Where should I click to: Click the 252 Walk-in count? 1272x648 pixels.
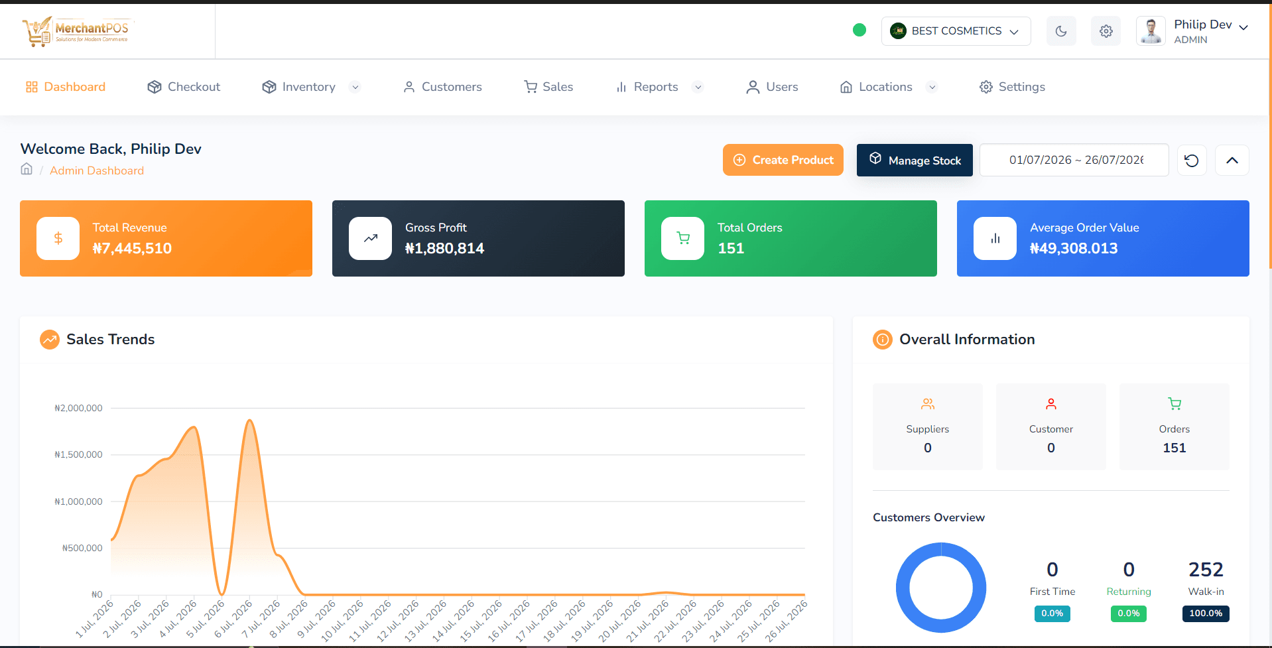1206,570
